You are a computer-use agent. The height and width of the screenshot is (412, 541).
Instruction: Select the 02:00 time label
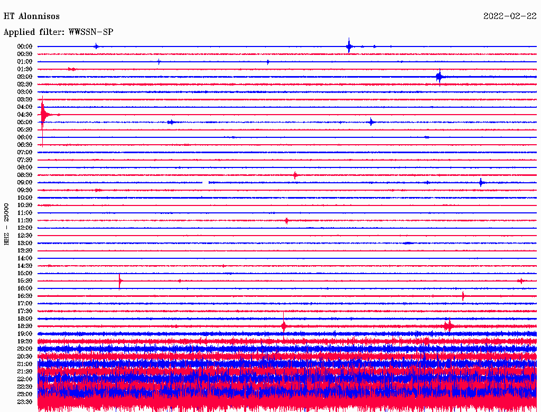25,77
